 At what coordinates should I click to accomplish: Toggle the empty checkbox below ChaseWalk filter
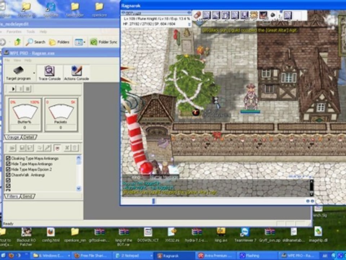point(8,181)
